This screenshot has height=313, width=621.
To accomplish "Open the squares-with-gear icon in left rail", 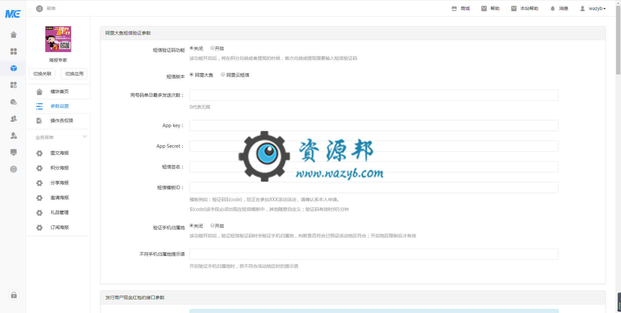I will pyautogui.click(x=14, y=85).
